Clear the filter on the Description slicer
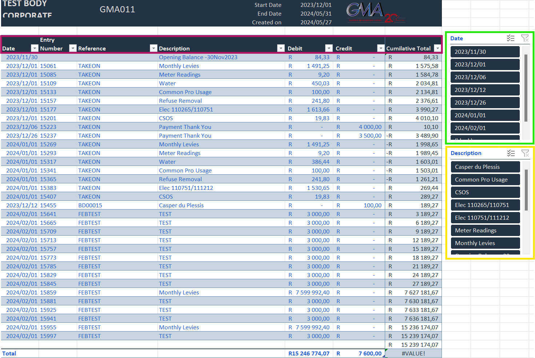The width and height of the screenshot is (535, 358). click(x=525, y=153)
